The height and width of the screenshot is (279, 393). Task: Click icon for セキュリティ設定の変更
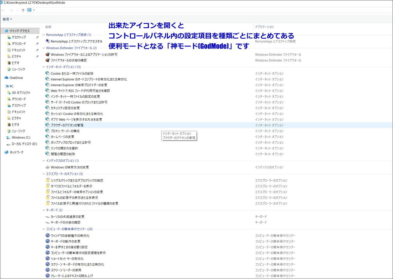tap(47, 108)
